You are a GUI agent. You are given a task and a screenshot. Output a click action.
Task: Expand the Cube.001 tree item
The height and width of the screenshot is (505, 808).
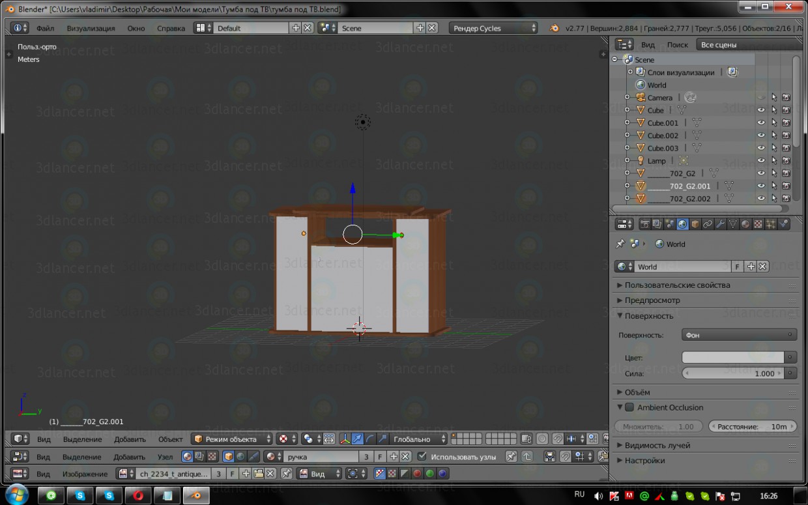(628, 123)
